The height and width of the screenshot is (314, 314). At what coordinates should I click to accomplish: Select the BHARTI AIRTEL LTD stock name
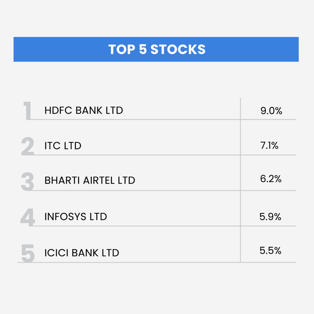[90, 180]
